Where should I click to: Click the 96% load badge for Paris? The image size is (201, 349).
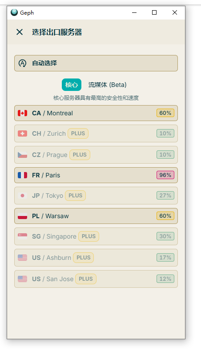coord(165,175)
